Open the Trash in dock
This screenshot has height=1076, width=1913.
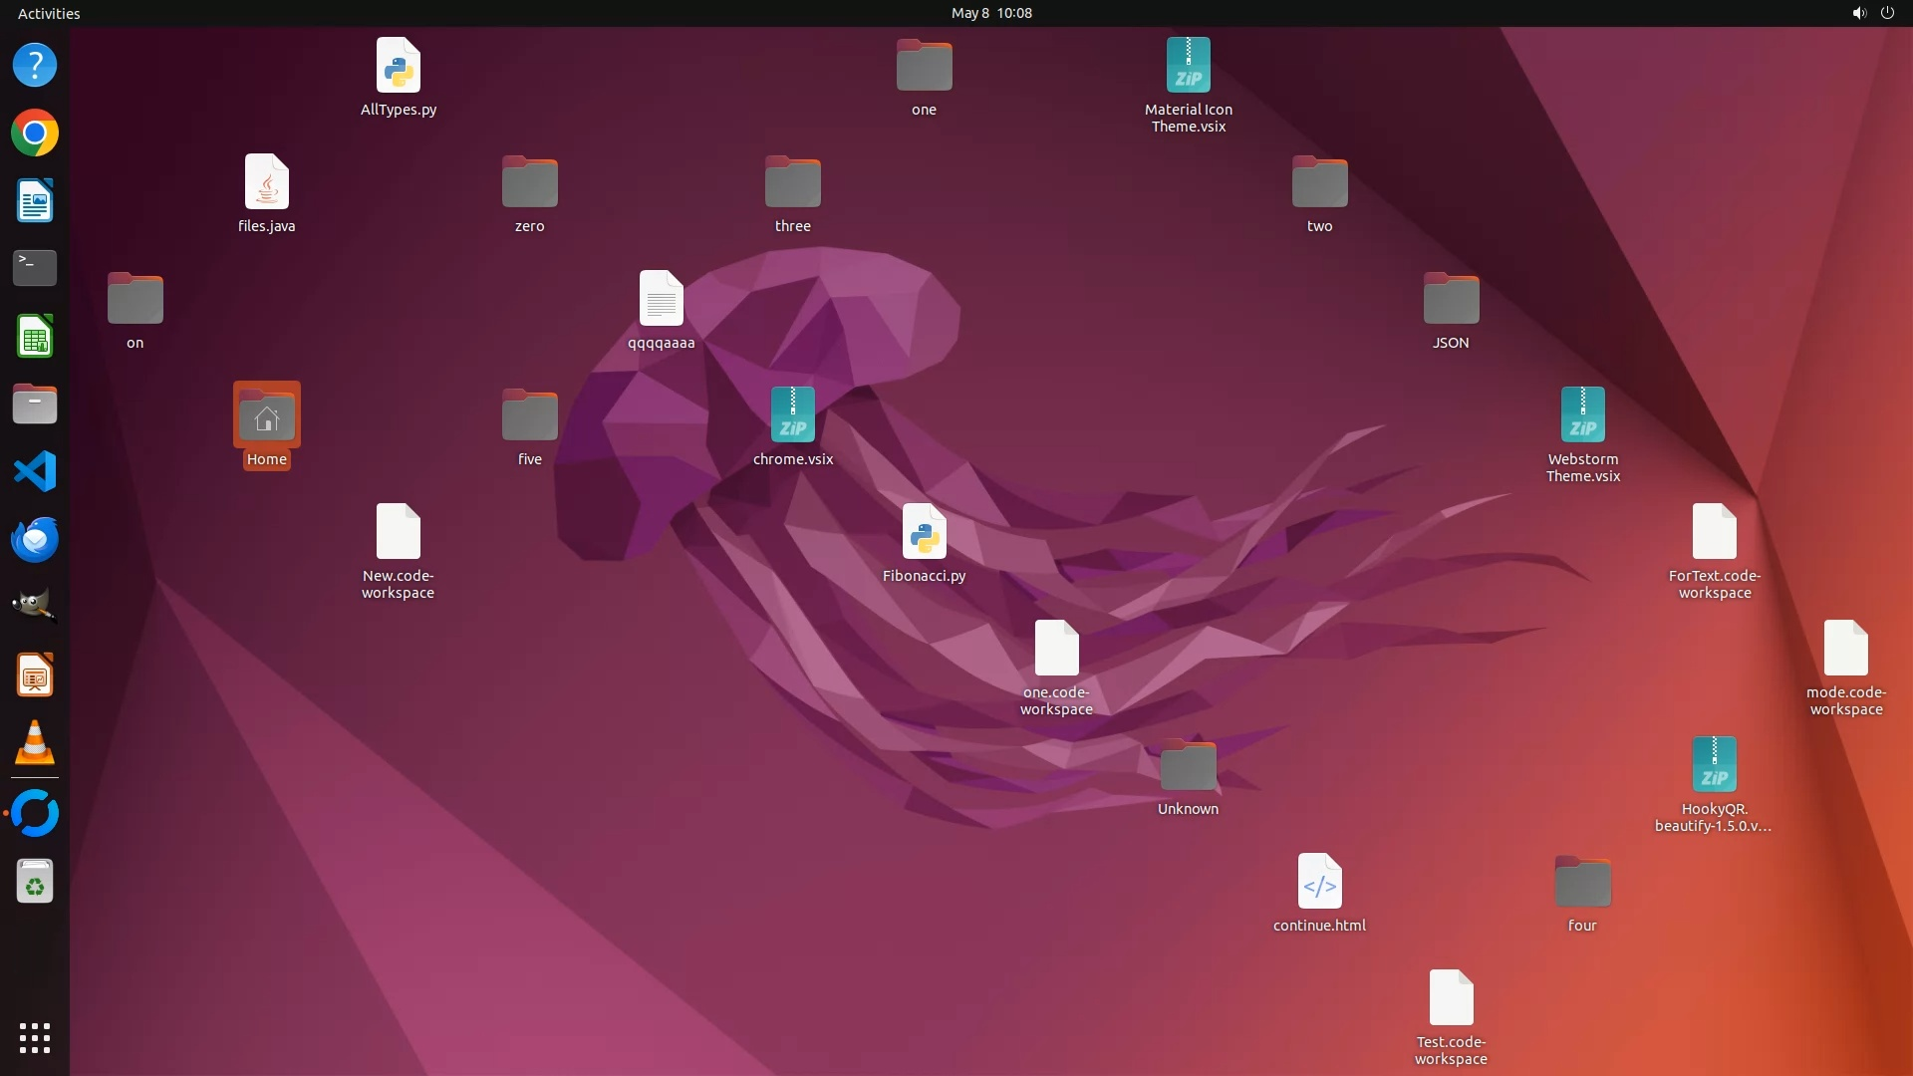(35, 882)
